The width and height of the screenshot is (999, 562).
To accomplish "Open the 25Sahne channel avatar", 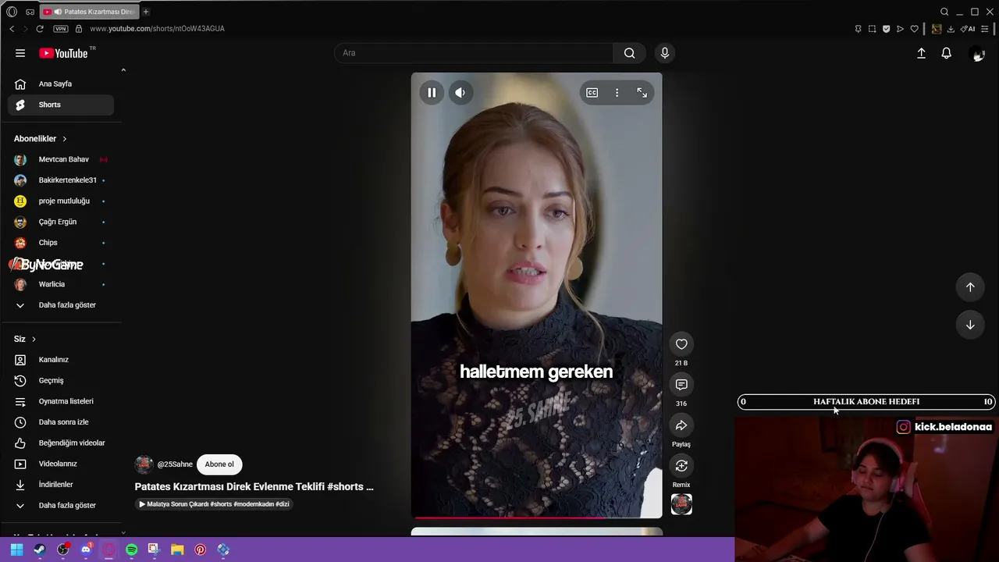I will (144, 464).
